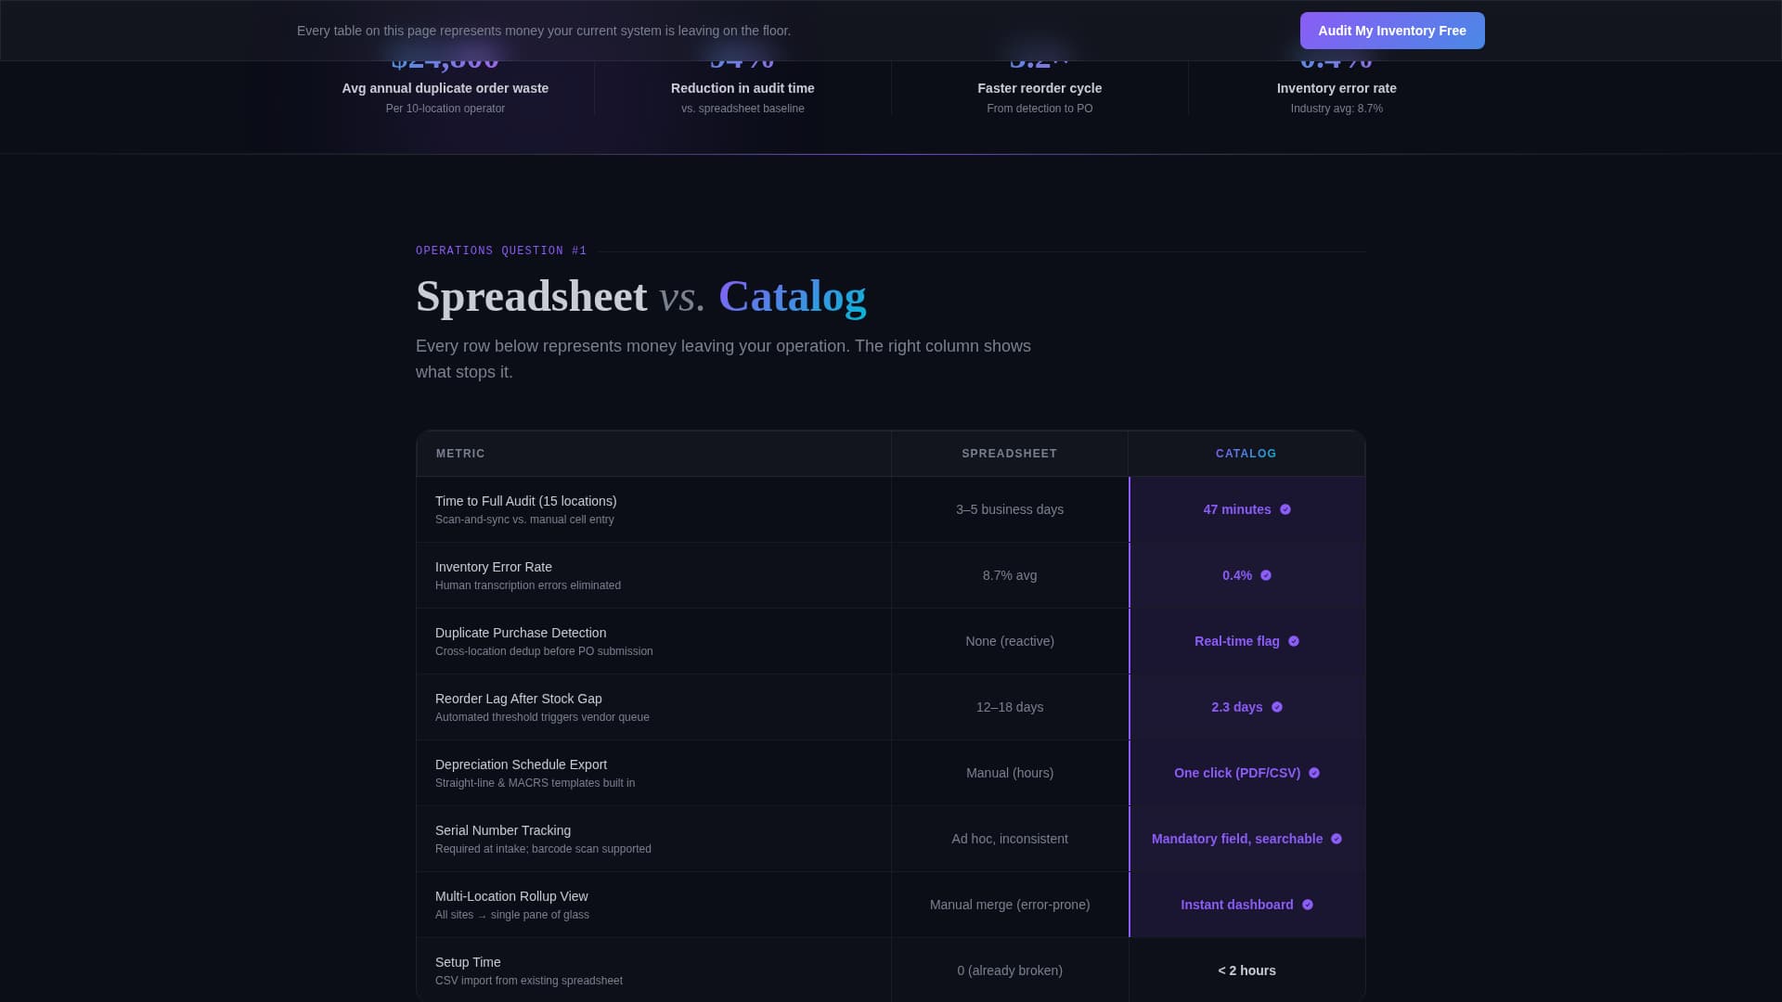Click the 'One click (PDF/CSV)' value
This screenshot has width=1782, height=1002.
pyautogui.click(x=1237, y=773)
